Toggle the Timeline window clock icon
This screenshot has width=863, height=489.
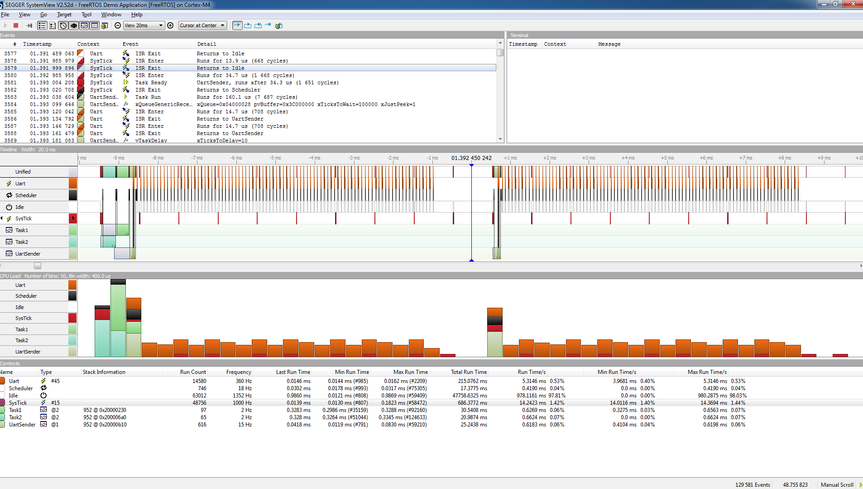tap(63, 25)
